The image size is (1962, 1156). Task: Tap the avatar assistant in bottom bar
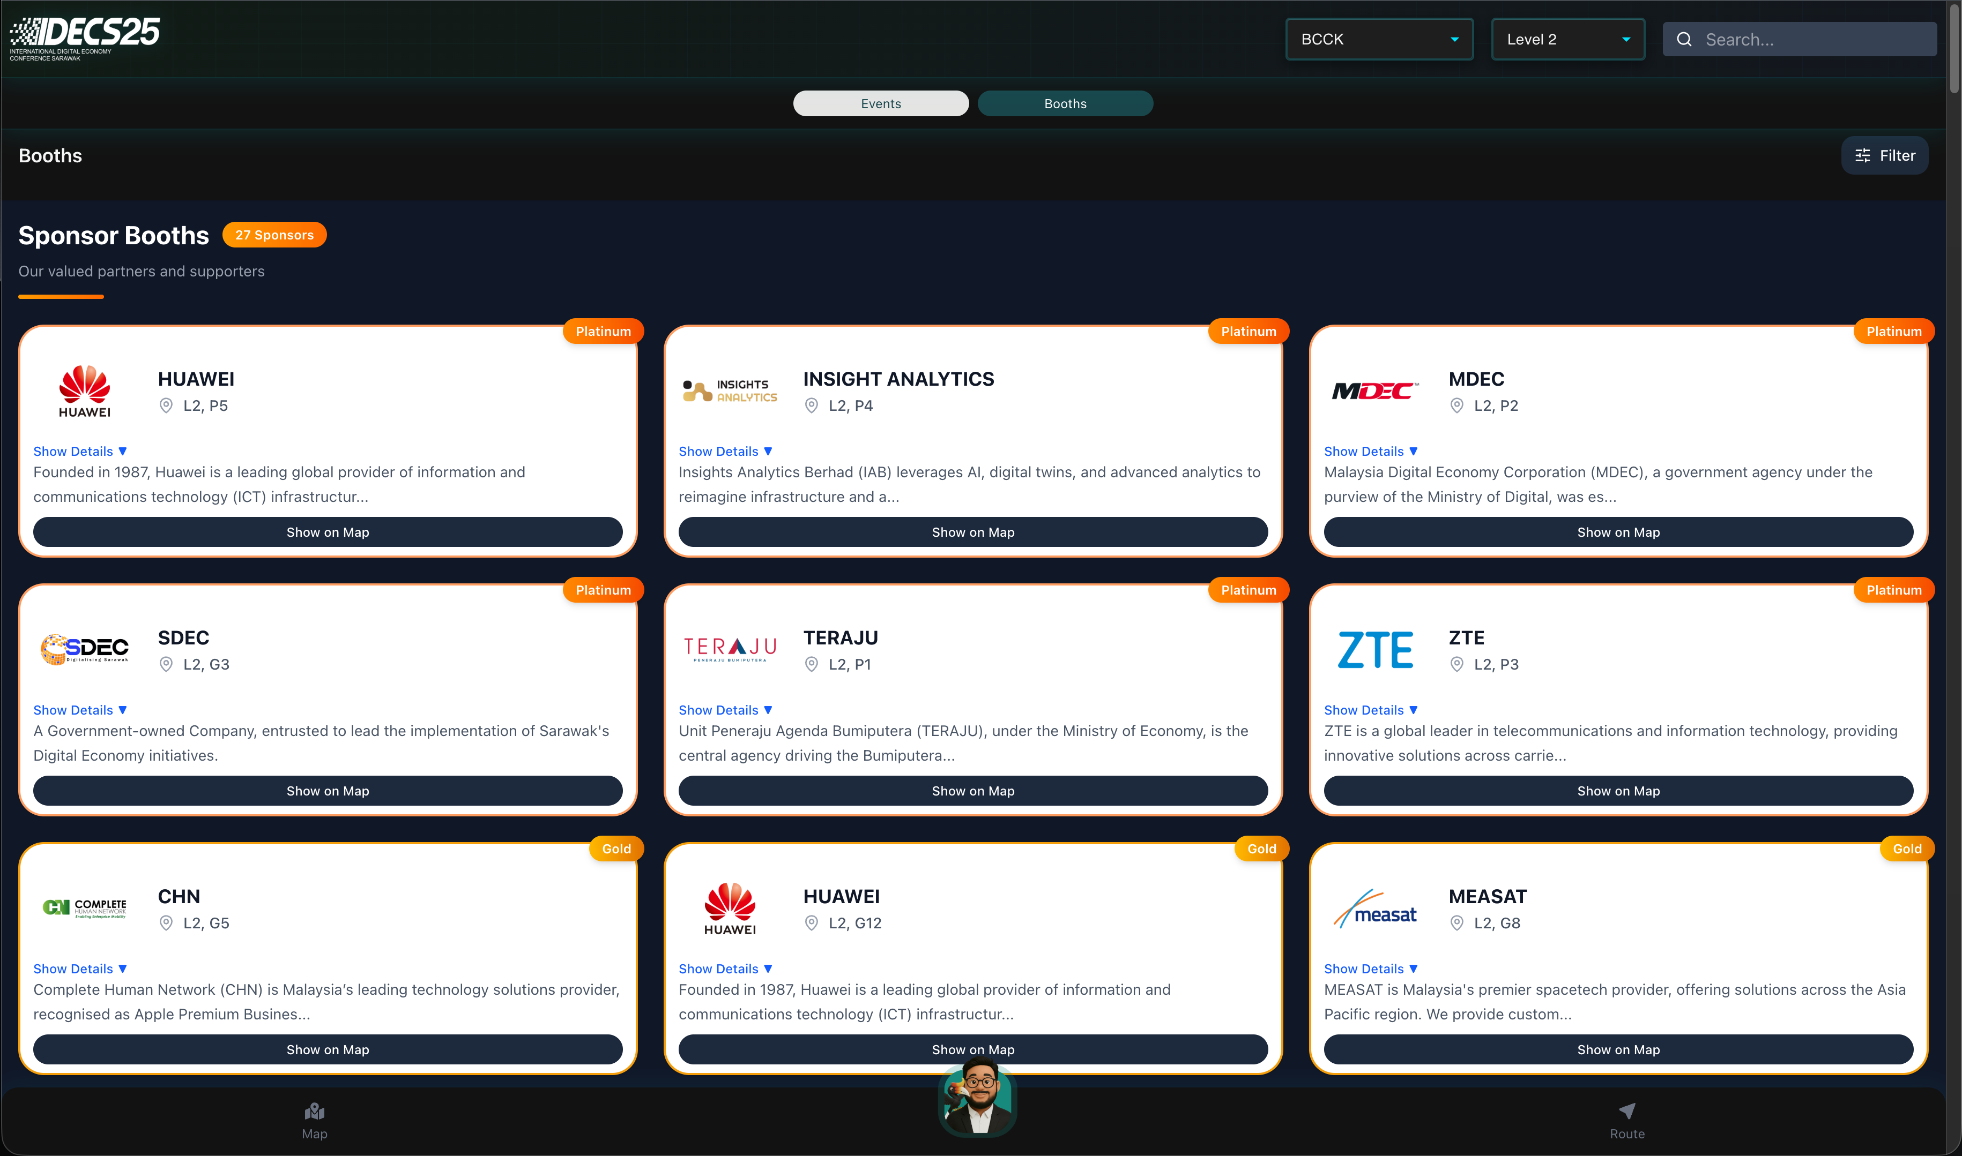click(x=977, y=1098)
